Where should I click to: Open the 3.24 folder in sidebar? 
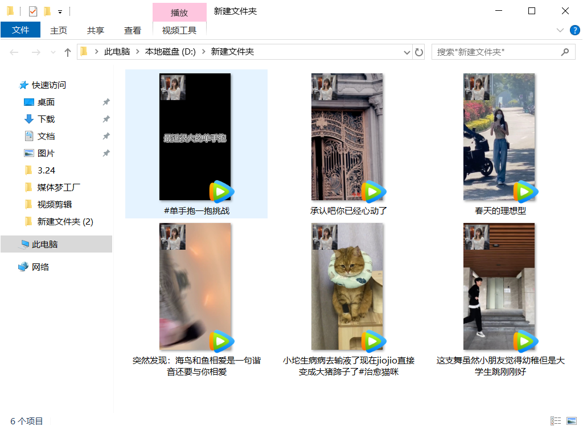[46, 171]
